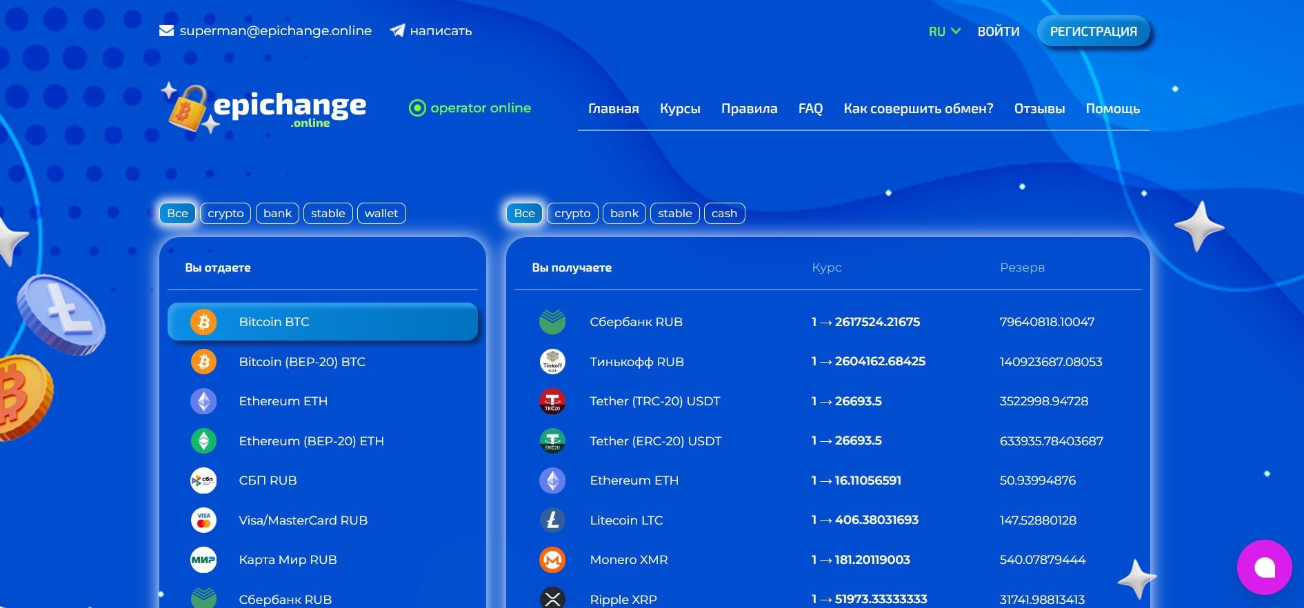
Task: Choose Тинькофф RUB to receive
Action: 827,362
